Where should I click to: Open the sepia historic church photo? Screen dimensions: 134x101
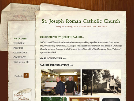tap(102, 83)
